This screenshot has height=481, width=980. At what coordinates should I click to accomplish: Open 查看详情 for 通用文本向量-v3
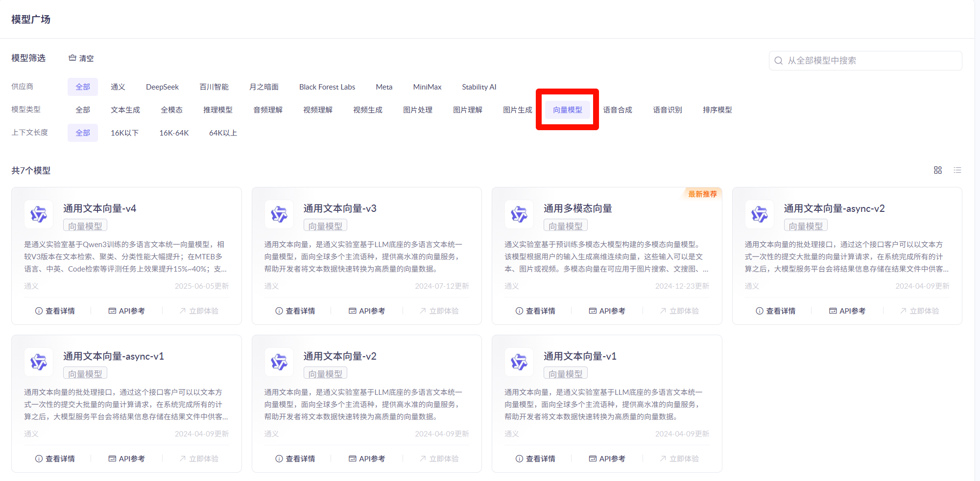tap(295, 311)
